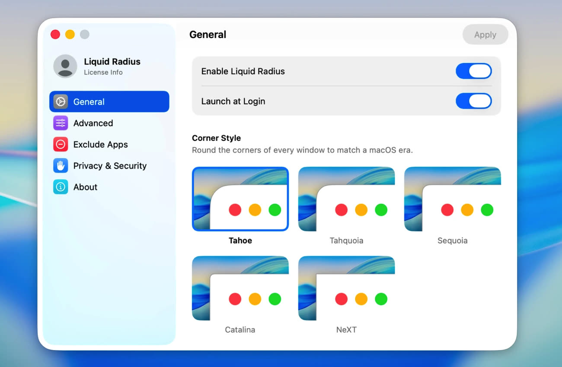This screenshot has height=367, width=562.
Task: Choose the NeXT corner style thumbnail
Action: pyautogui.click(x=346, y=288)
